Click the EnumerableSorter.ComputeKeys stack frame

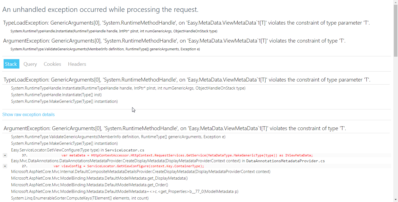[79, 198]
